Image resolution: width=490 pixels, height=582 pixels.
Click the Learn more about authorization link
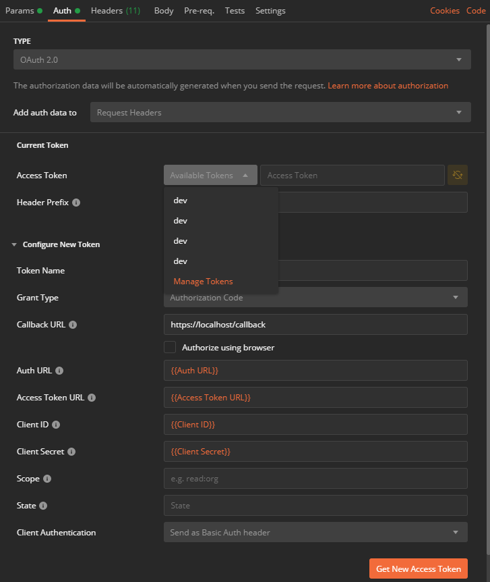pyautogui.click(x=388, y=86)
